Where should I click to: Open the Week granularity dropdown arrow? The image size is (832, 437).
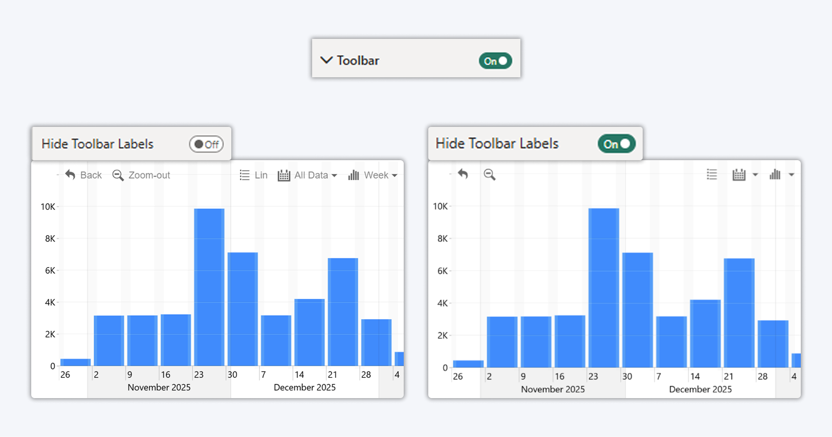point(395,176)
